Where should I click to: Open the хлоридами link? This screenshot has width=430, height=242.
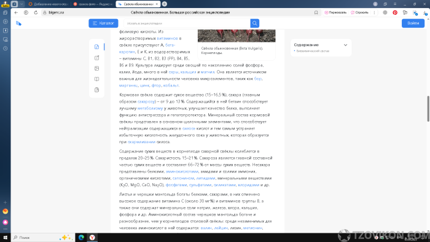pyautogui.click(x=248, y=185)
